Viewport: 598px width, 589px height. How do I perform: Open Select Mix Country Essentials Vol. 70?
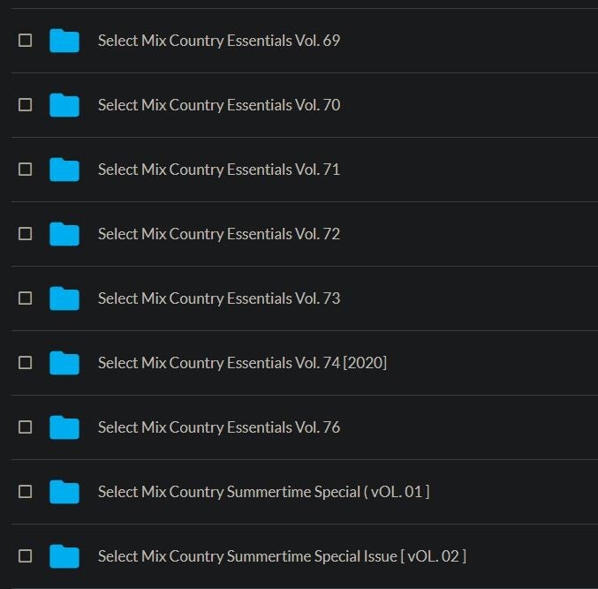[218, 105]
